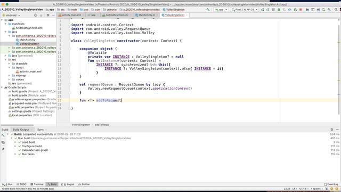Click the Make Project hammer icon
This screenshot has width=341, height=192.
pyautogui.click(x=208, y=10)
